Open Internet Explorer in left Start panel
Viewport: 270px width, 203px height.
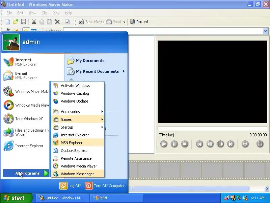click(26, 146)
